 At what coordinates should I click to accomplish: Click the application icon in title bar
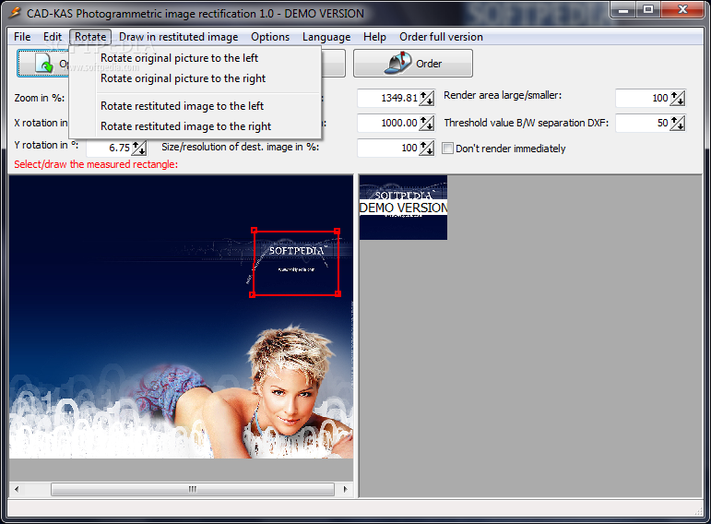click(15, 13)
